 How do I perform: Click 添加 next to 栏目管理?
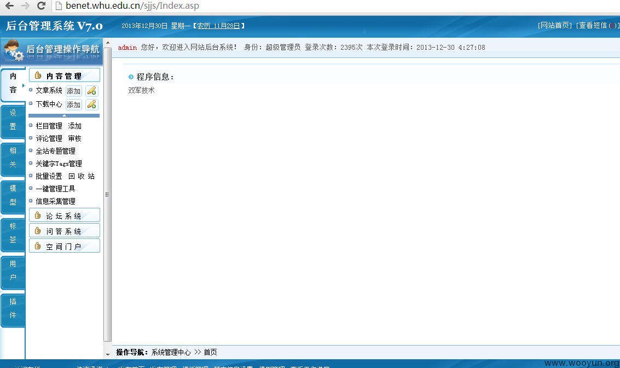[74, 126]
